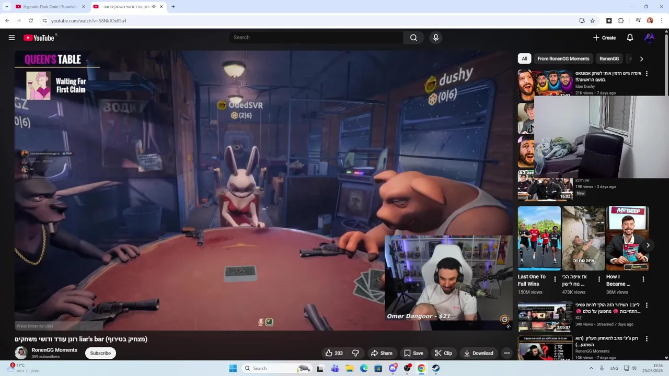Image resolution: width=669 pixels, height=376 pixels.
Task: Open the Chrome three-dot menu
Action: point(662,21)
